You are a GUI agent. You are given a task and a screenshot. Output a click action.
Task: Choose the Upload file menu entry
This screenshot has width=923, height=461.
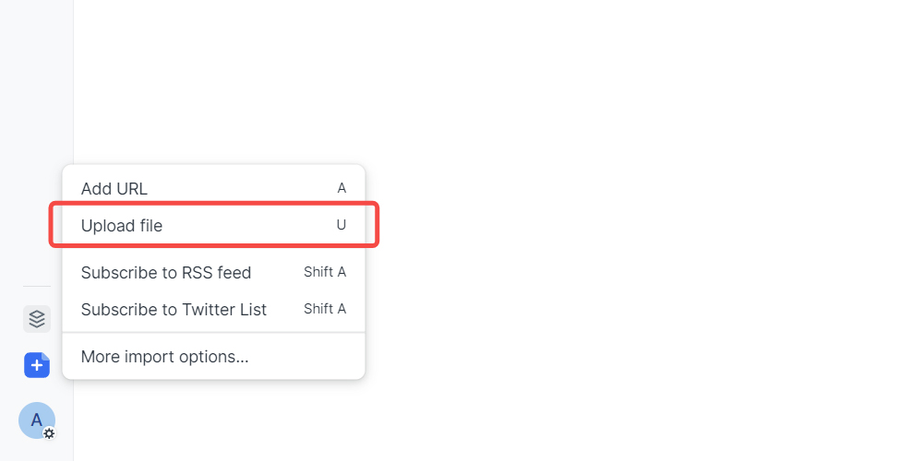click(x=122, y=226)
